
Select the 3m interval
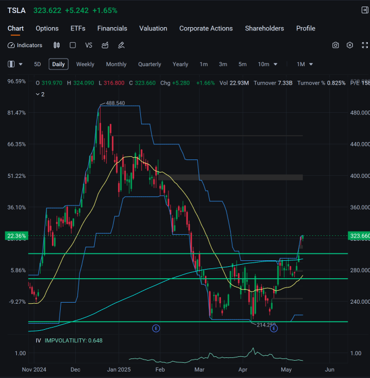click(223, 64)
